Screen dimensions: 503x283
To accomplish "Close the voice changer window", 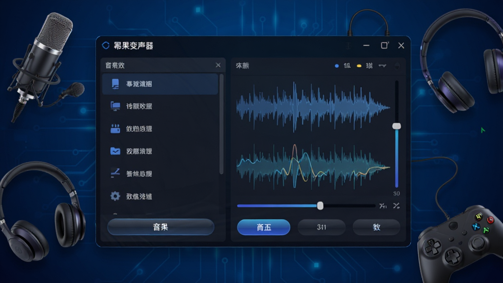I will click(x=401, y=46).
